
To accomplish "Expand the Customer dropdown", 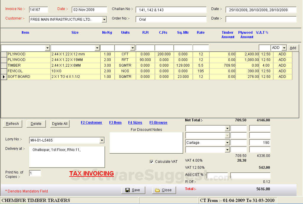I will 104,20.
